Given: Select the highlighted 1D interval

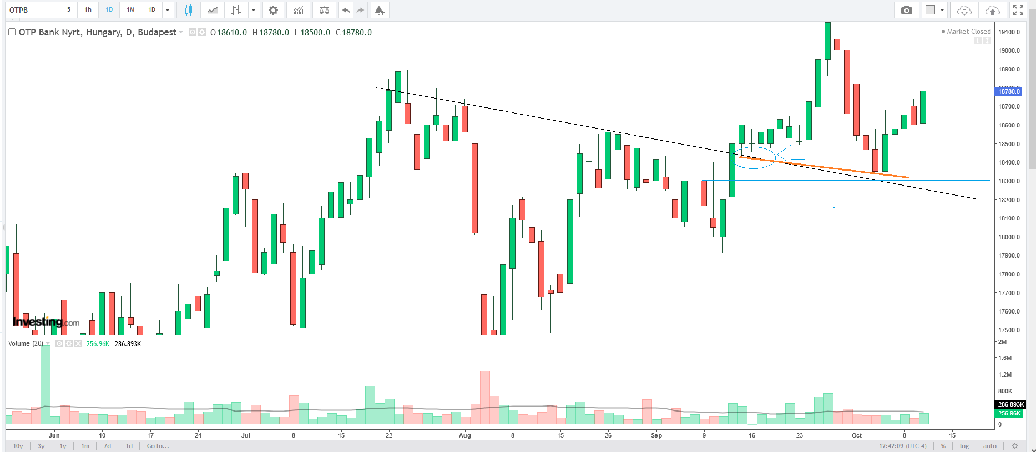Looking at the screenshot, I should coord(109,10).
